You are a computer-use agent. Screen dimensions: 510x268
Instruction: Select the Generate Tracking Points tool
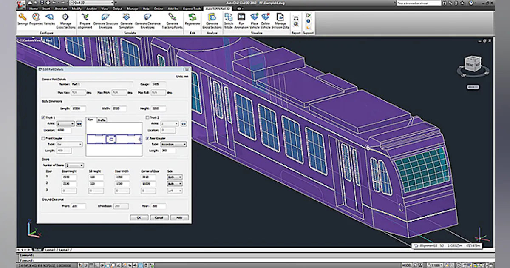click(172, 21)
